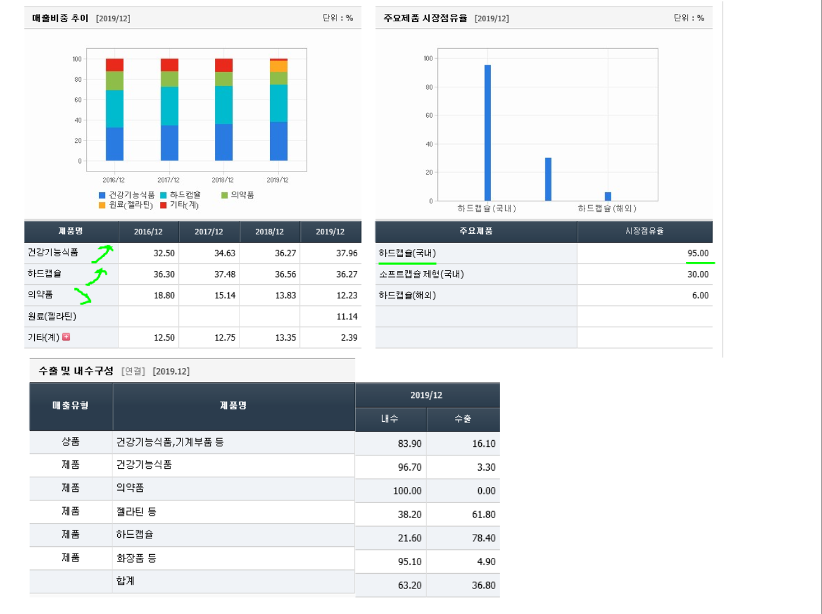
Task: Click the 6.00 market share value
Action: click(700, 295)
